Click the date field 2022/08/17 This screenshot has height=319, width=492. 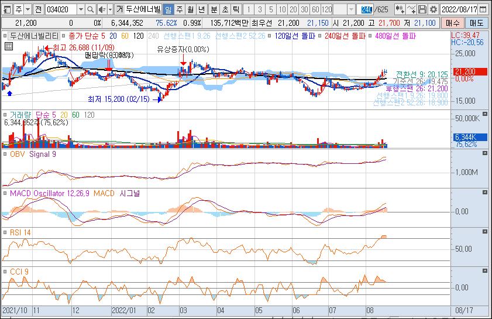tap(460, 10)
